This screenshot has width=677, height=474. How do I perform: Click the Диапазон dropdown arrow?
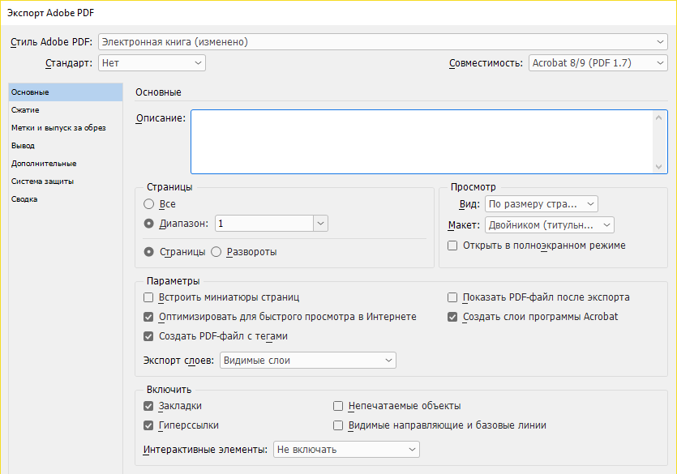pyautogui.click(x=320, y=224)
